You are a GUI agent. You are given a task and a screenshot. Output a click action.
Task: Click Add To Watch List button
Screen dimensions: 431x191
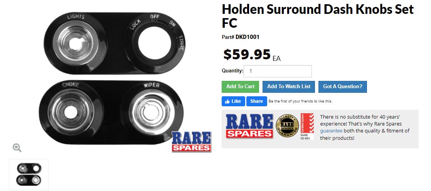click(x=289, y=87)
